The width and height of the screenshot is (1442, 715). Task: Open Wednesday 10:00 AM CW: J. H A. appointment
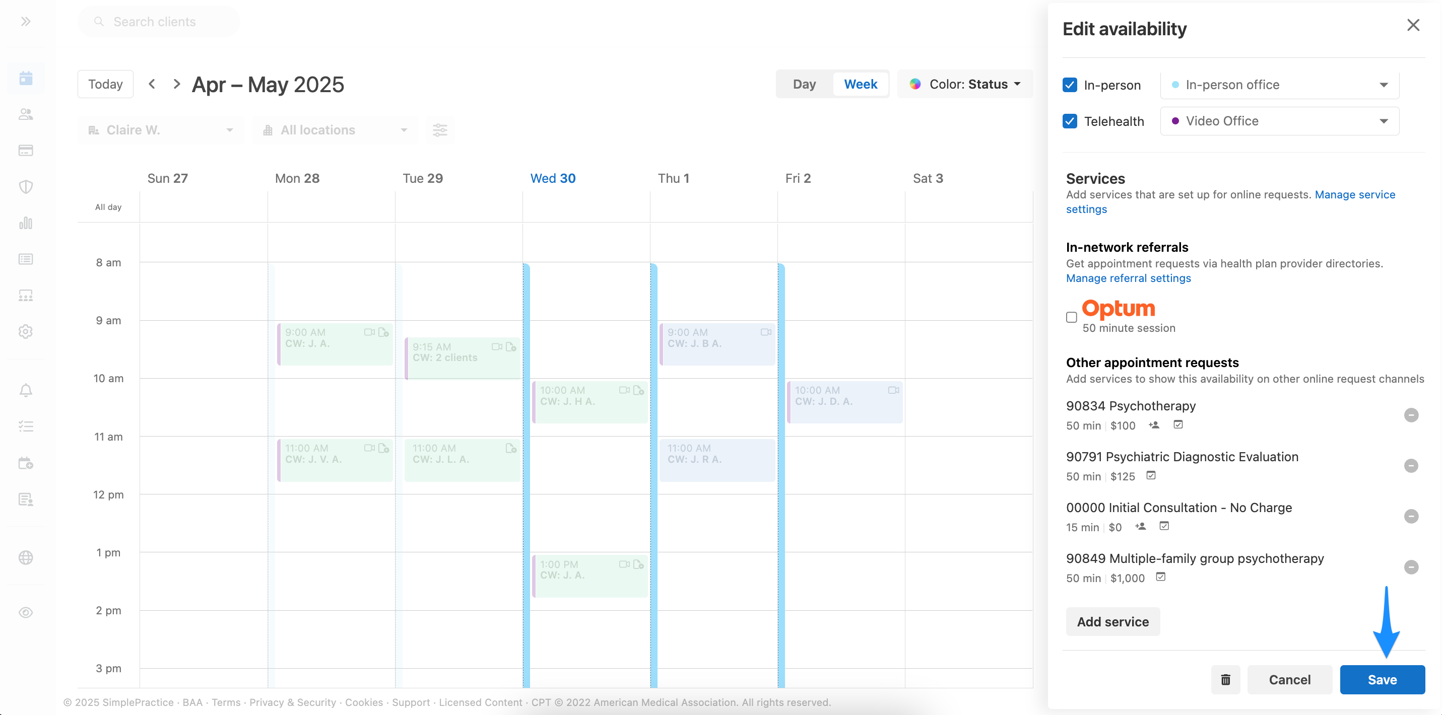click(x=590, y=402)
